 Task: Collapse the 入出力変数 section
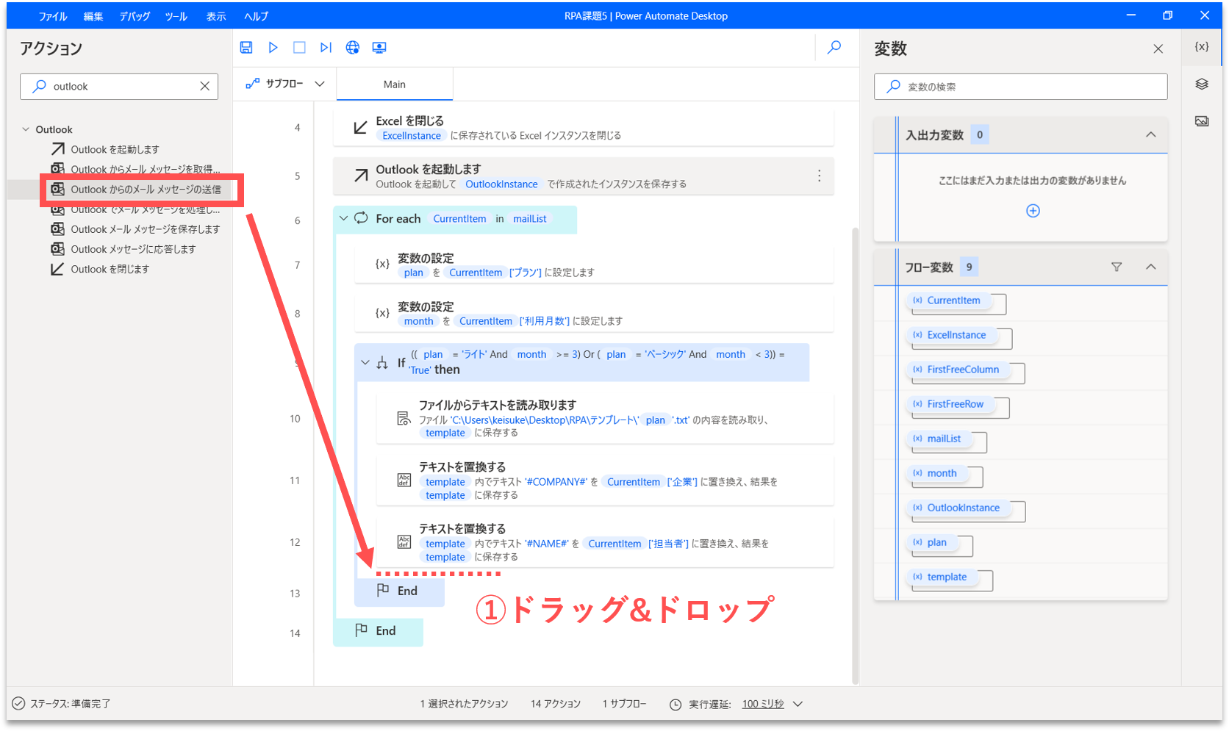tap(1151, 135)
